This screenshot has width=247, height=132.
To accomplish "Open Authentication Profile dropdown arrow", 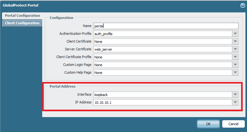I will pyautogui.click(x=235, y=34).
